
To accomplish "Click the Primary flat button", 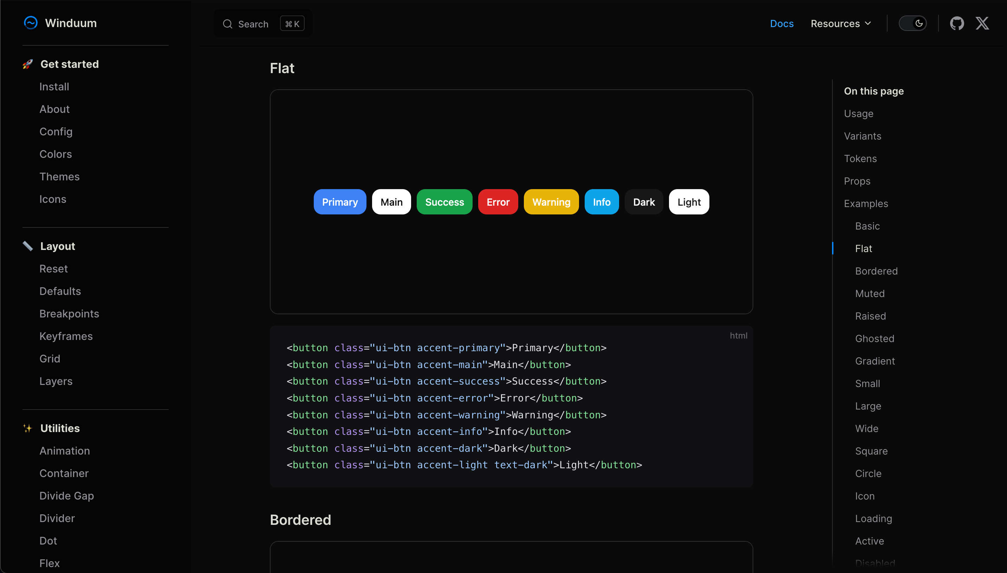I will click(x=340, y=202).
